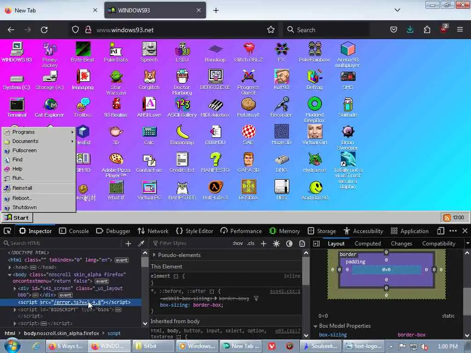Click the Speech desktop icon
This screenshot has width=471, height=353.
[149, 52]
